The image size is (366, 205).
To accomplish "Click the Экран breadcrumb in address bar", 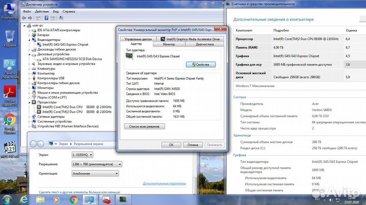I will point(63,144).
